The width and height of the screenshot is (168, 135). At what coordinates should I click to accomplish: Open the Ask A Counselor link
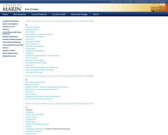32,58
